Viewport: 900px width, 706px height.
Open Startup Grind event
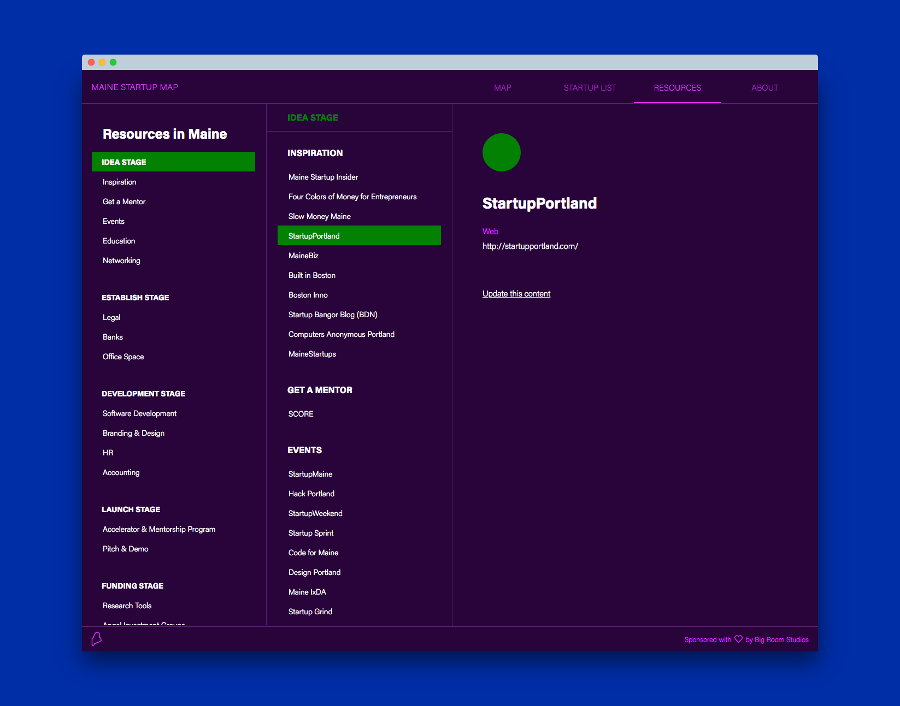coord(310,612)
